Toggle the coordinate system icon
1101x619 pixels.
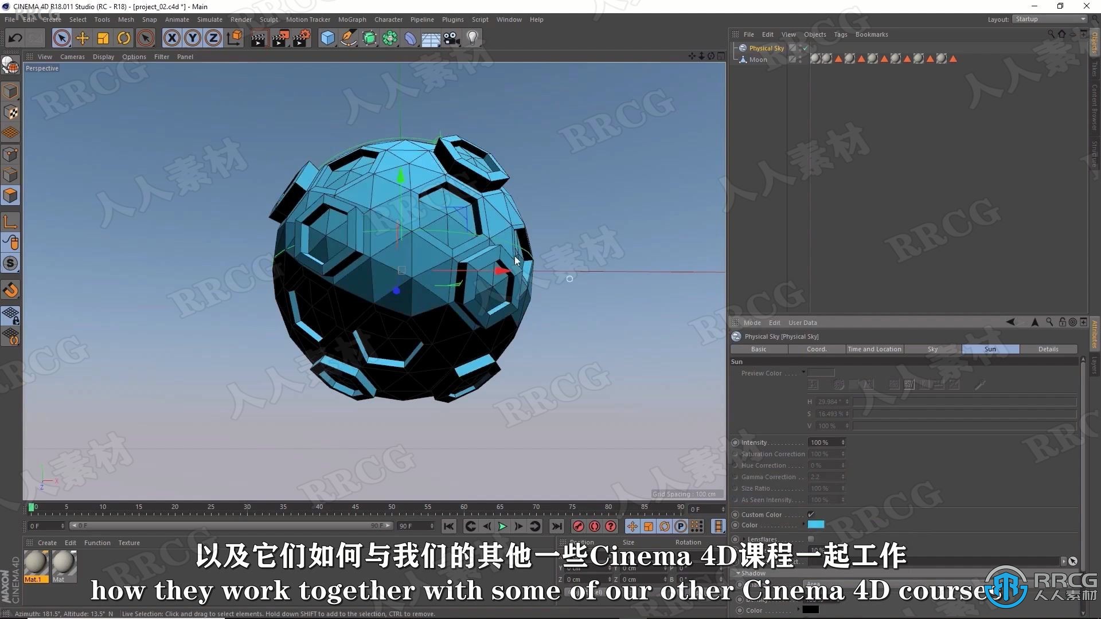coord(234,38)
